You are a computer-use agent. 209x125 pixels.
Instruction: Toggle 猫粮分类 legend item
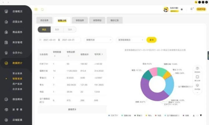(126, 116)
